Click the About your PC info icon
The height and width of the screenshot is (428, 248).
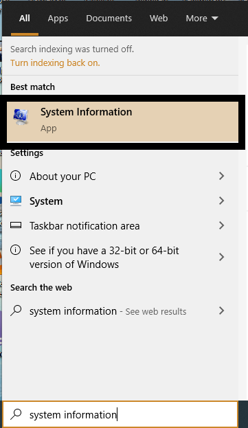(x=15, y=175)
